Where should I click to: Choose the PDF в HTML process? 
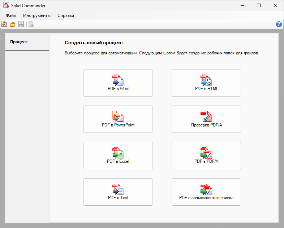(206, 83)
